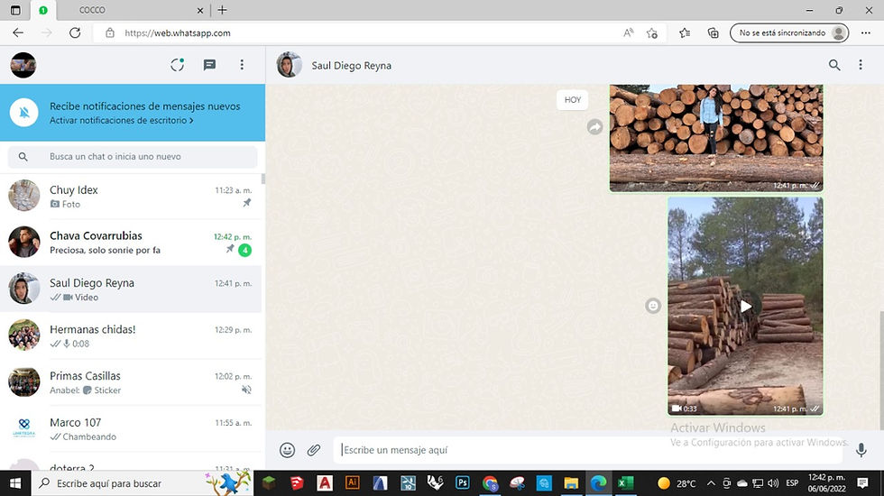Open Marco 107 chat
This screenshot has height=496, width=884.
[131, 429]
